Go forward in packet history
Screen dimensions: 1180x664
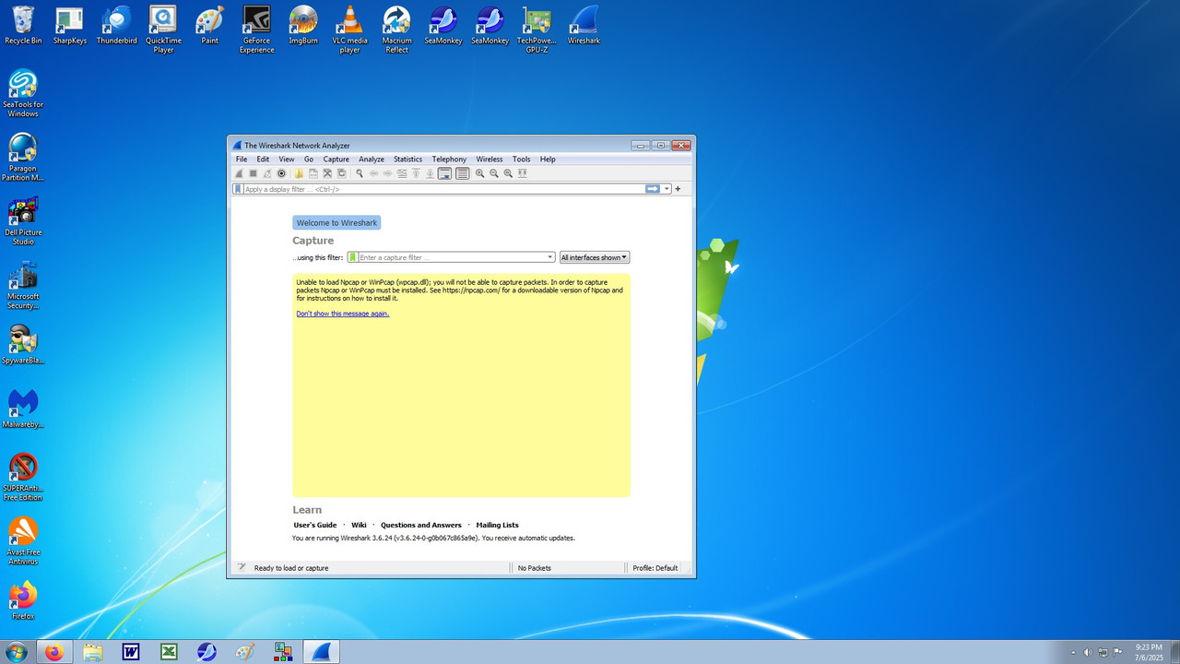point(387,173)
